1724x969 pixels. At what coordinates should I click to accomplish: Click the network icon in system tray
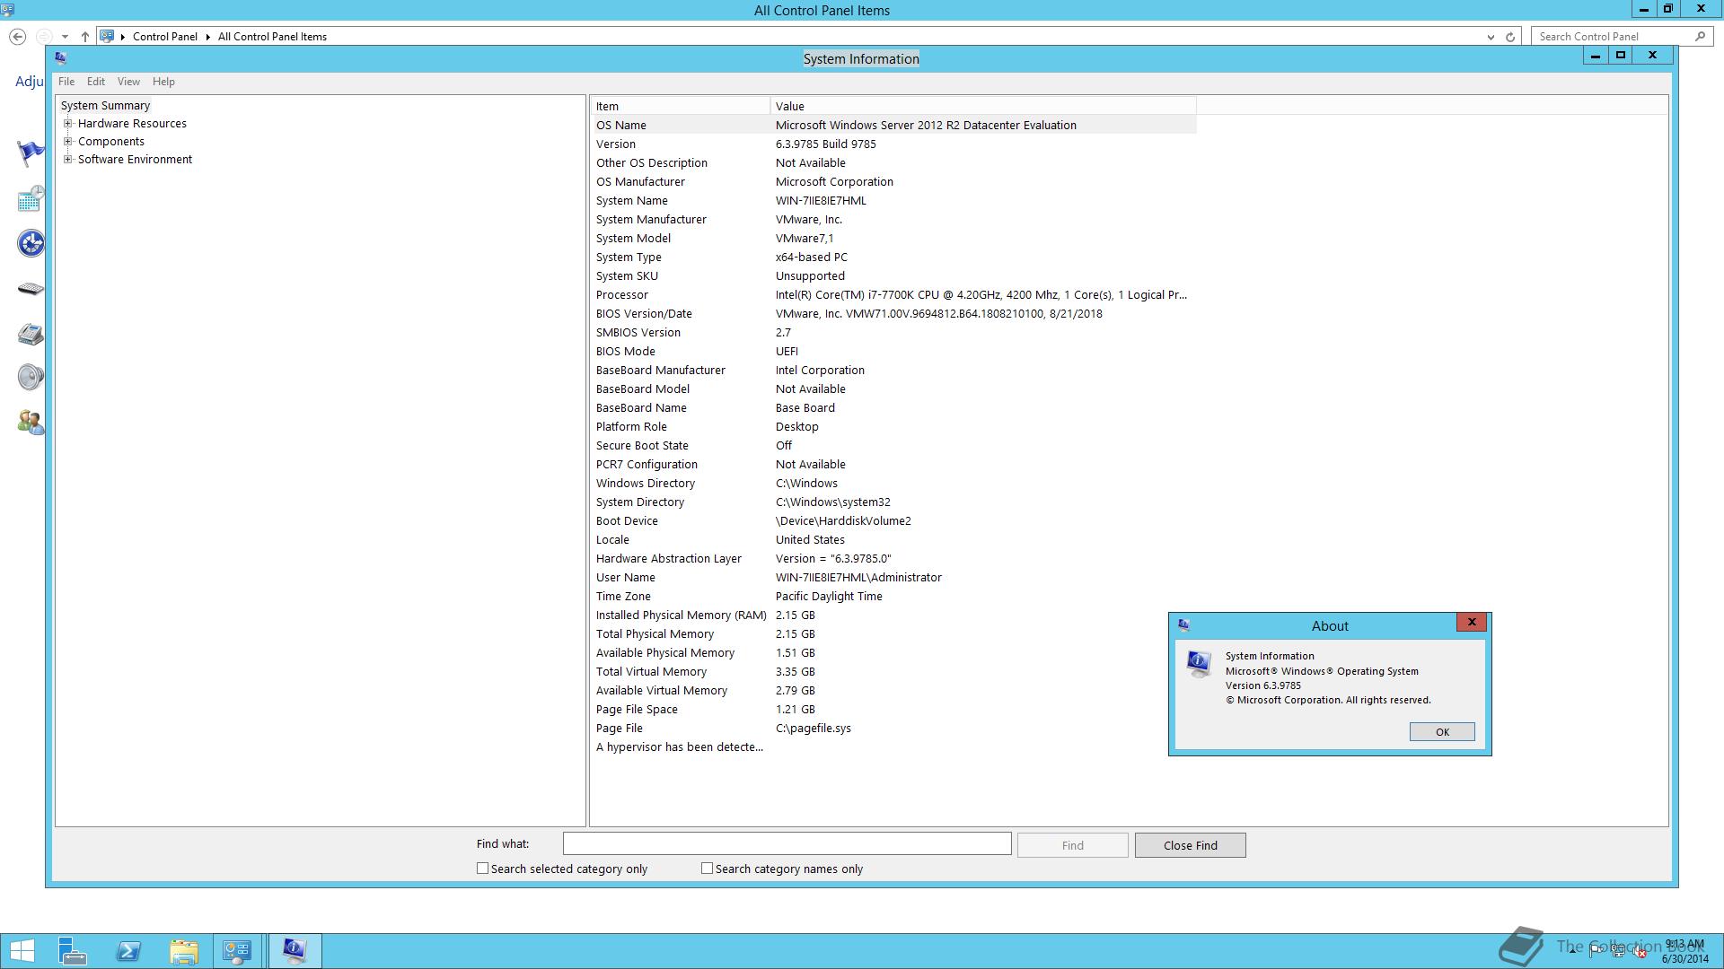[x=1618, y=950]
